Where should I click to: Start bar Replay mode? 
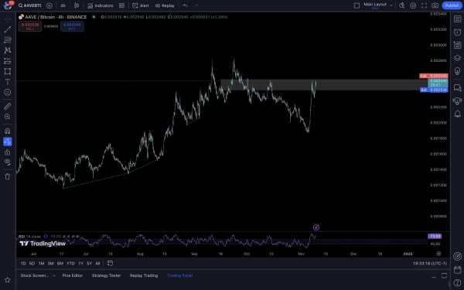tap(165, 5)
